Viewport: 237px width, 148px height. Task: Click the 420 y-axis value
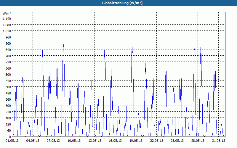[x=8, y=93]
